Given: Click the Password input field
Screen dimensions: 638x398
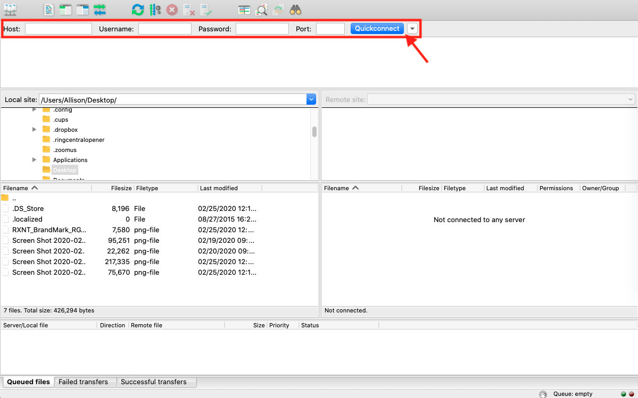Looking at the screenshot, I should 262,29.
